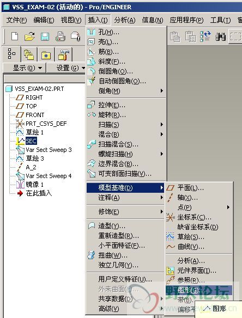
Task: Open the 信息(N) menu
Action: (x=153, y=20)
